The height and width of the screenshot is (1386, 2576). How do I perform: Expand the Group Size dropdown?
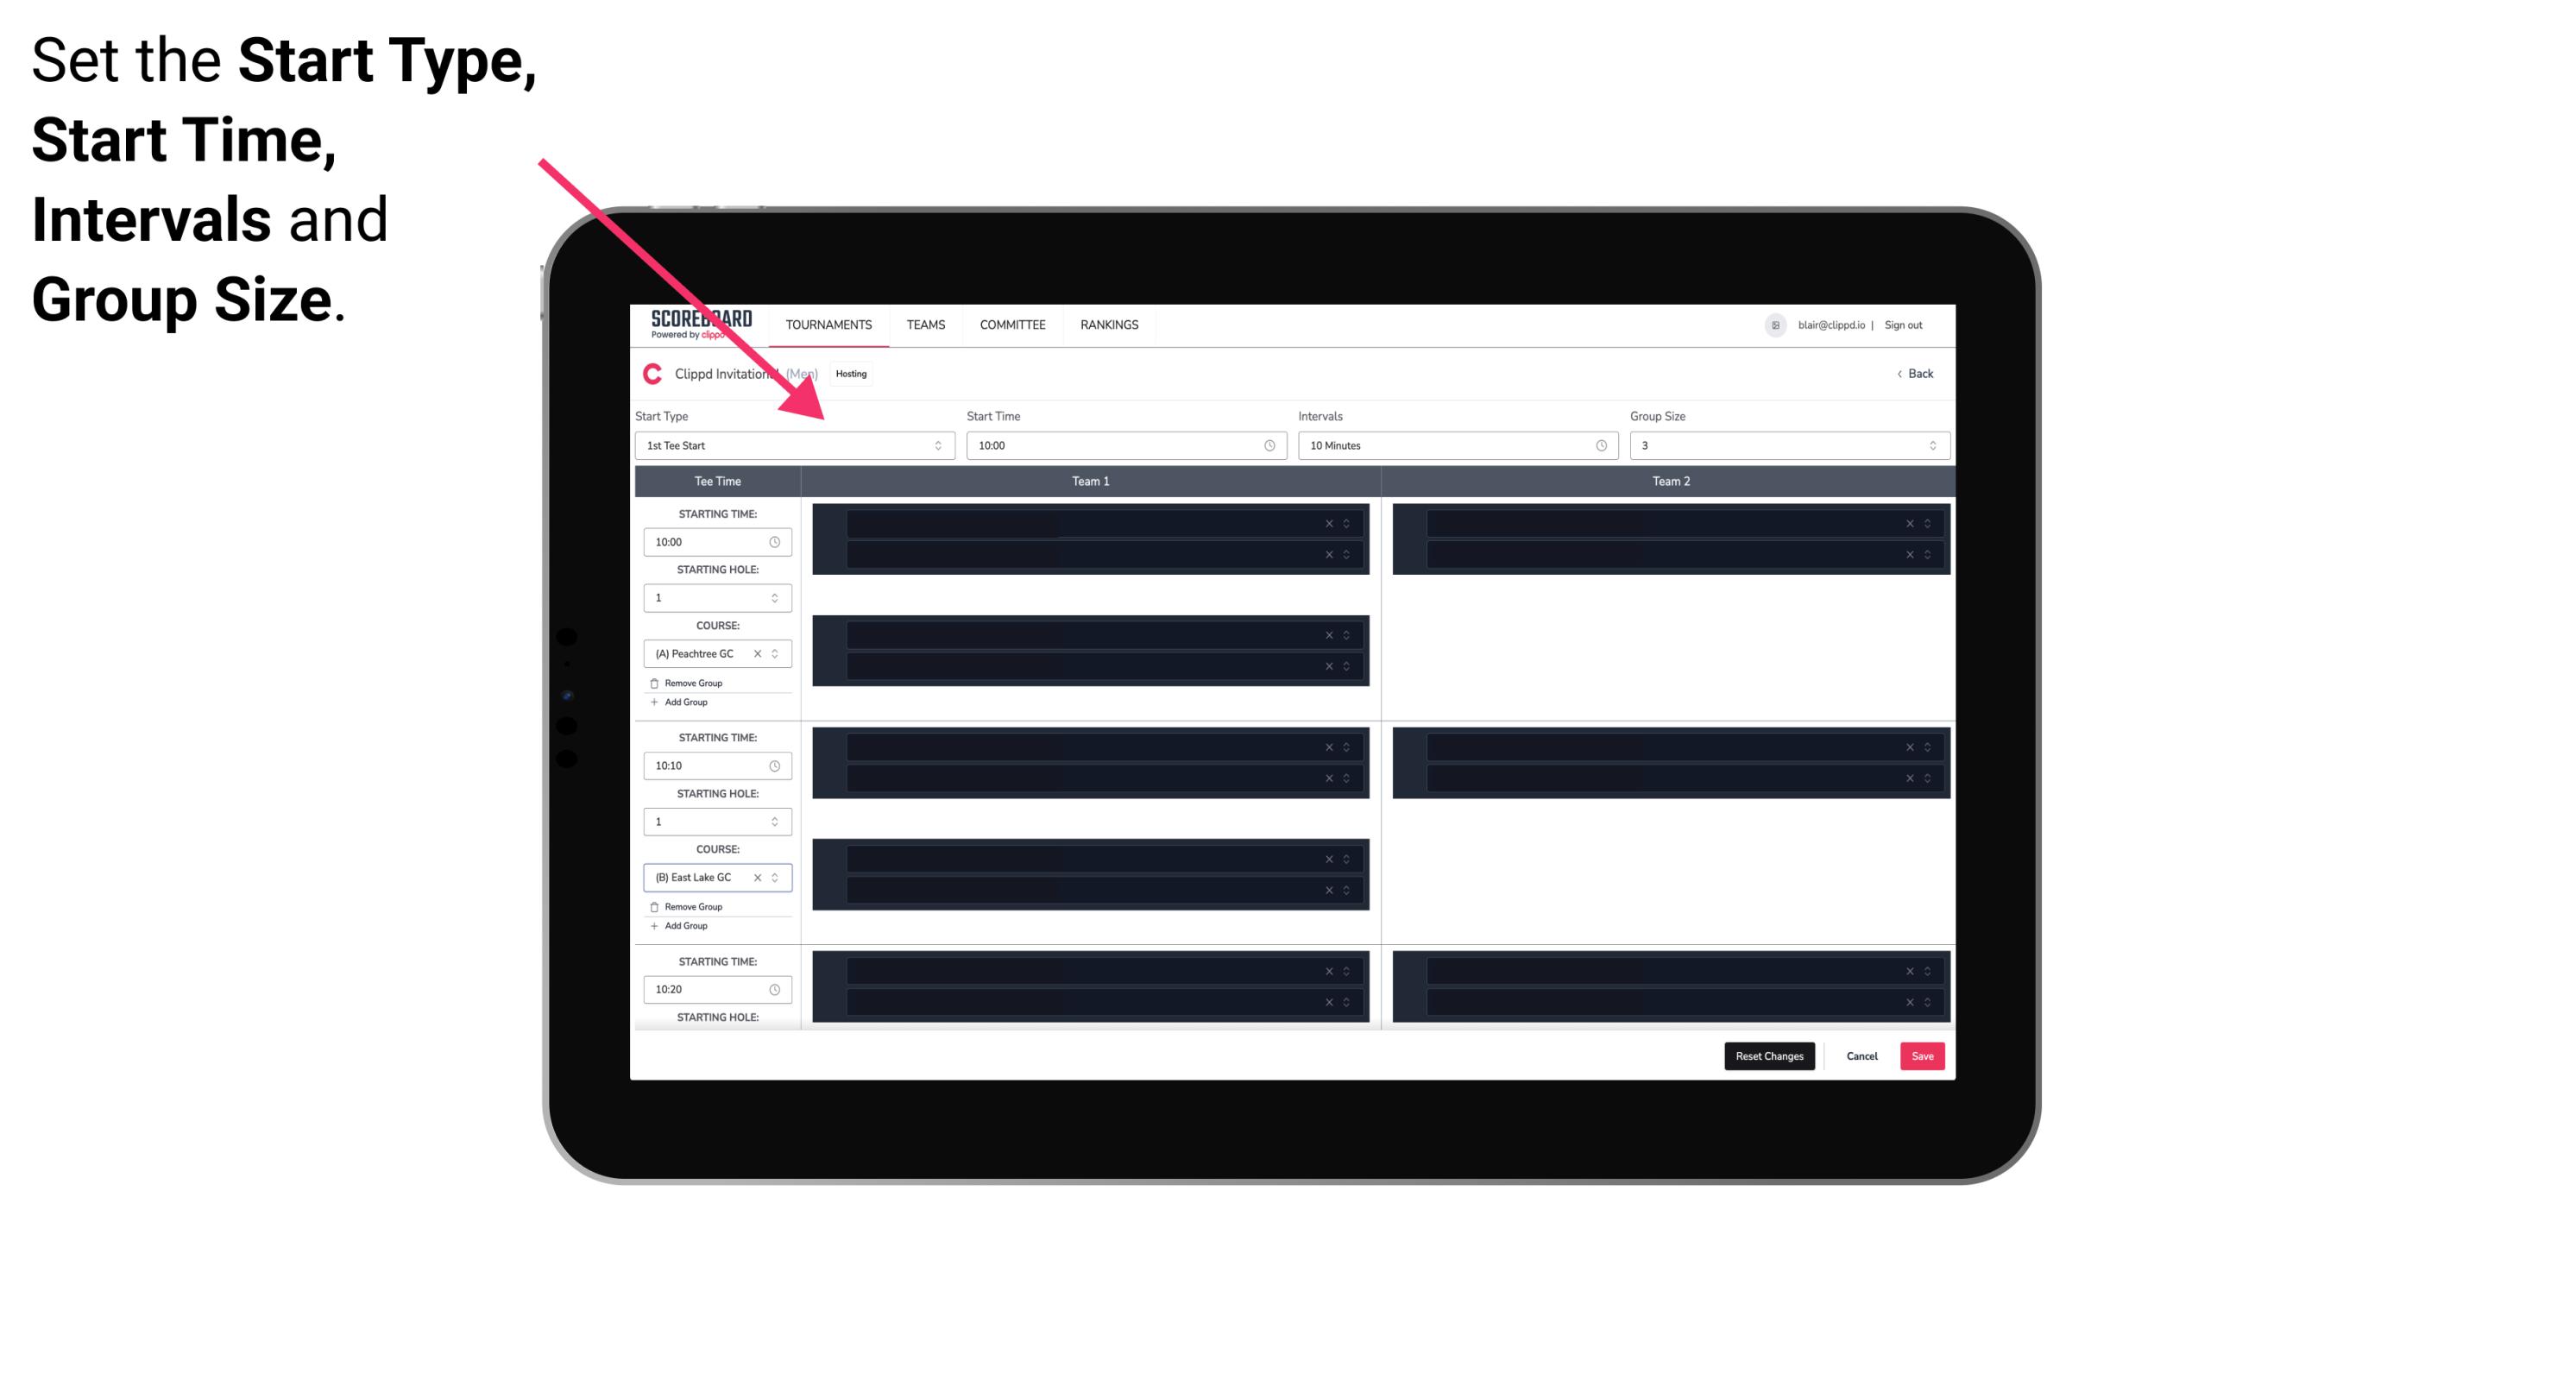[x=1930, y=445]
